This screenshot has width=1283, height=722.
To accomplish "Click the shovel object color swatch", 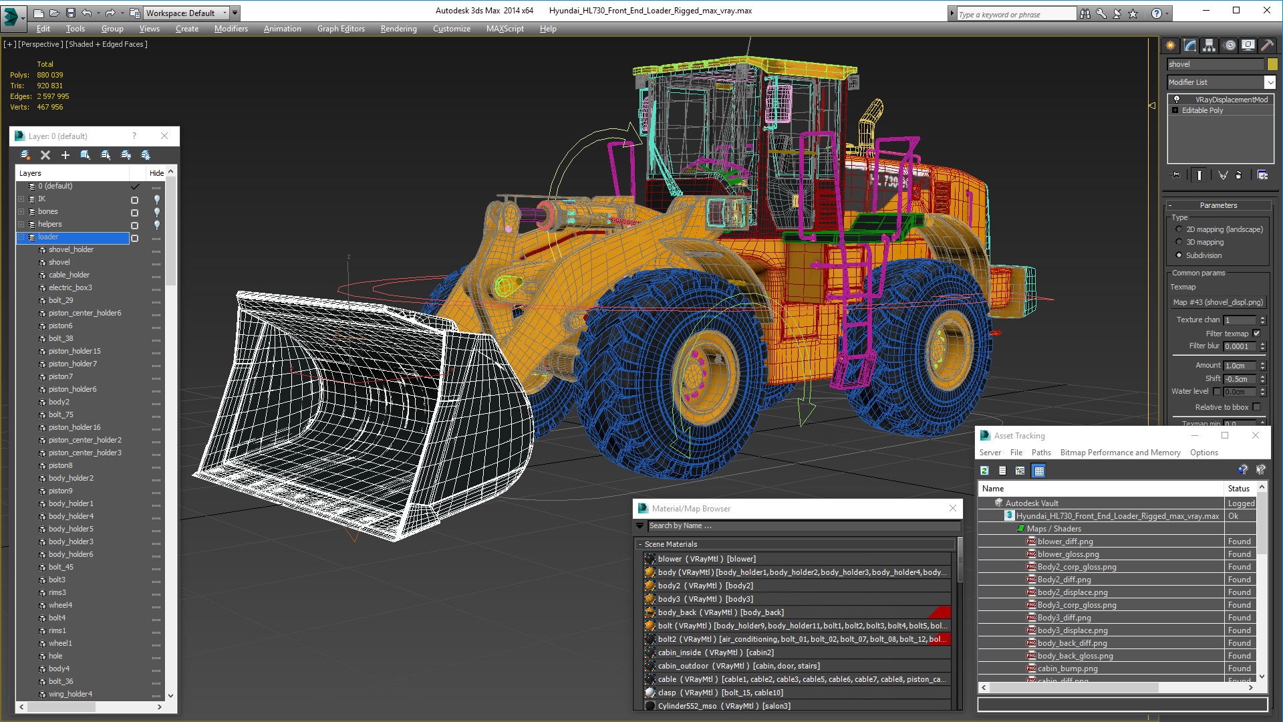I will click(1272, 64).
